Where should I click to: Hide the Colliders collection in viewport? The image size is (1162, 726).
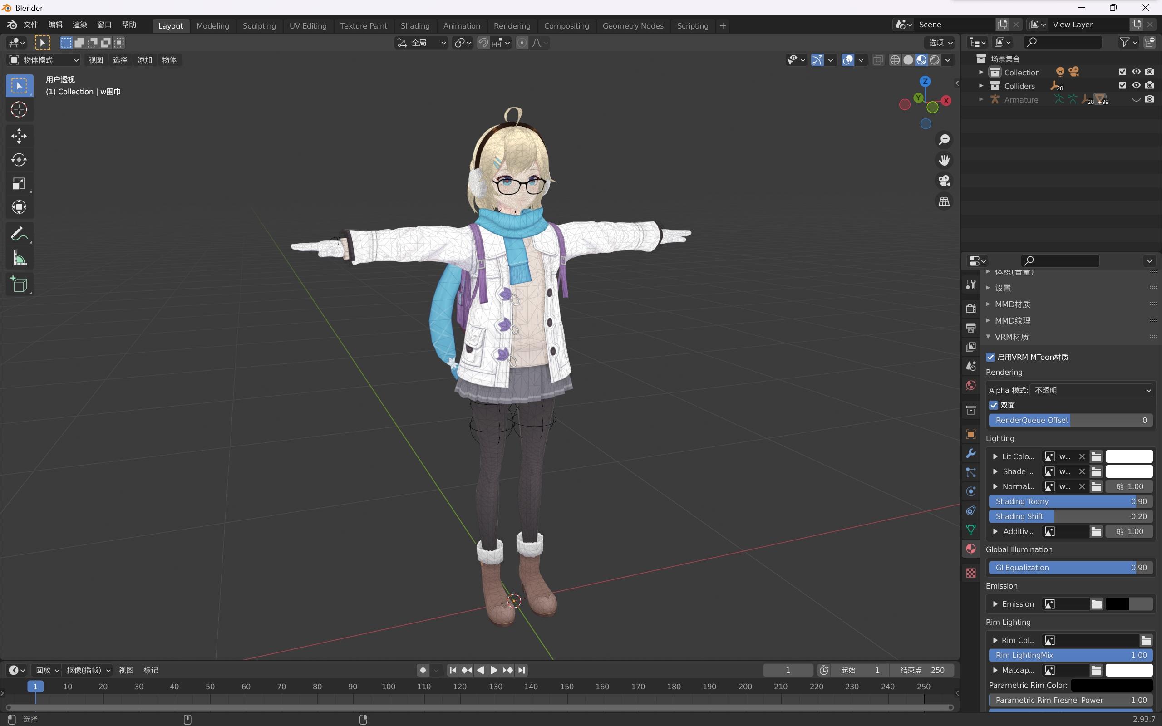pos(1136,85)
